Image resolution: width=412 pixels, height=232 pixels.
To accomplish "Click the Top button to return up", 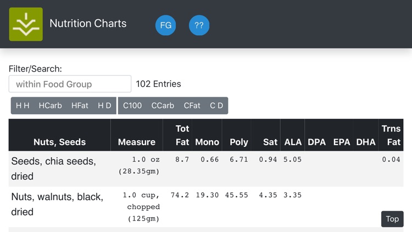I will tap(392, 219).
